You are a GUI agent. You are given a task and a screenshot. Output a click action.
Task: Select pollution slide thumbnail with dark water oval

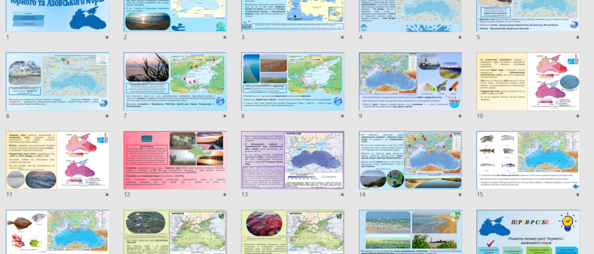(x=175, y=232)
